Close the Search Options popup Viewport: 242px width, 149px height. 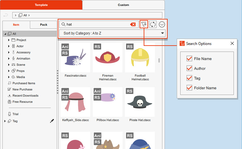pyautogui.click(x=232, y=44)
